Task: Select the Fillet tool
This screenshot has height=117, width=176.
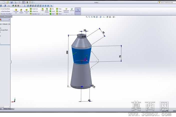Action: click(42, 10)
